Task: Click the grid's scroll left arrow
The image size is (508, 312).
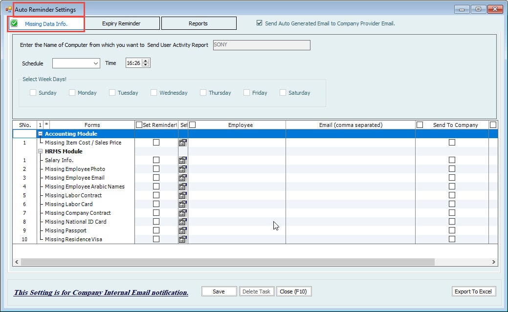Action: [17, 262]
